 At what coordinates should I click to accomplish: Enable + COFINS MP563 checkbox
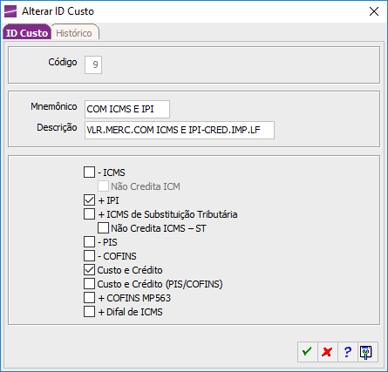tap(89, 298)
